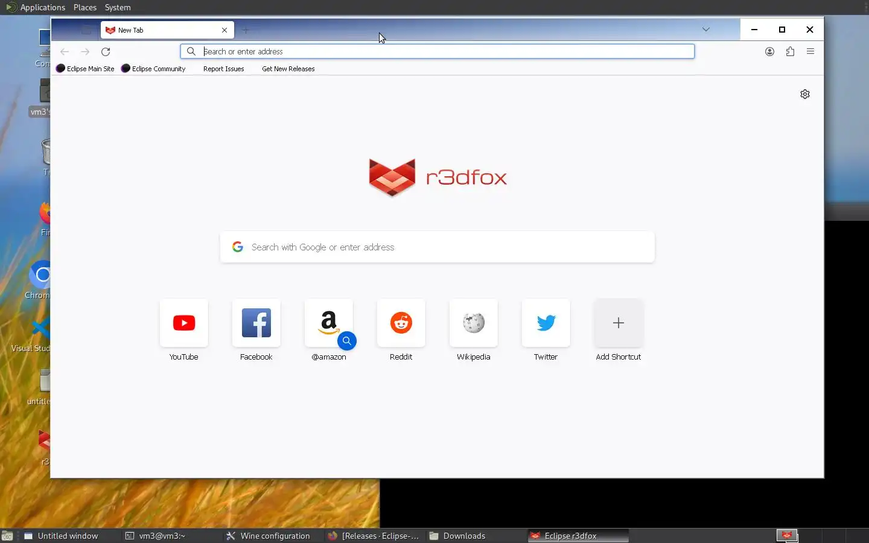Click the browser forward arrow
Screen dimensions: 869x543
(85, 52)
